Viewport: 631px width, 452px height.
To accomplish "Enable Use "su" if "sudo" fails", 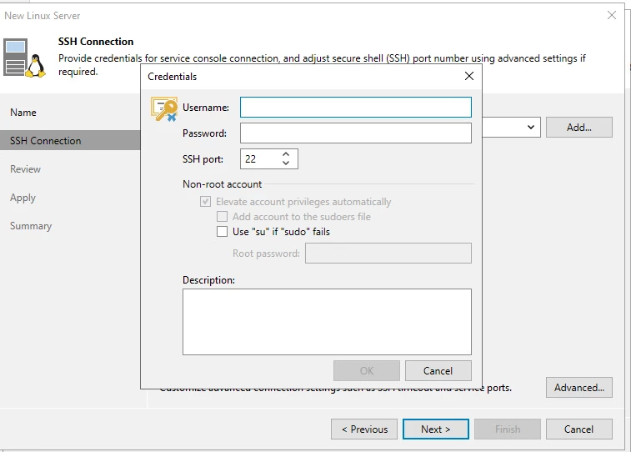I will [x=222, y=232].
